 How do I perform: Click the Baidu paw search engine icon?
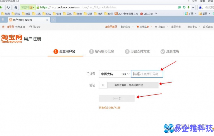pos(200,7)
